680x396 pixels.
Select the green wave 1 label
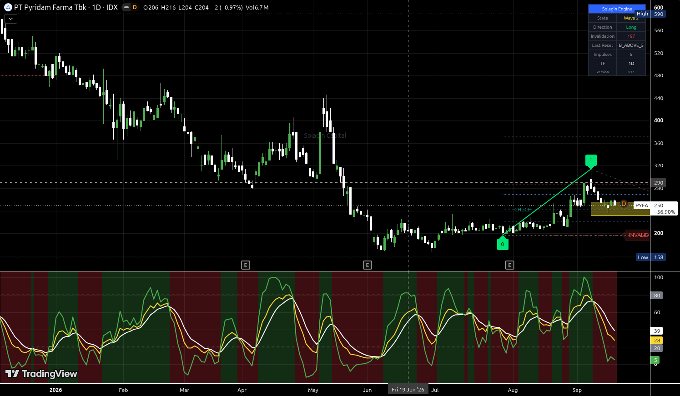tap(591, 160)
